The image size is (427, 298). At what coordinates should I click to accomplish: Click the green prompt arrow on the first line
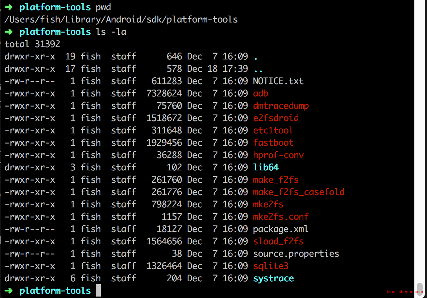(x=9, y=7)
